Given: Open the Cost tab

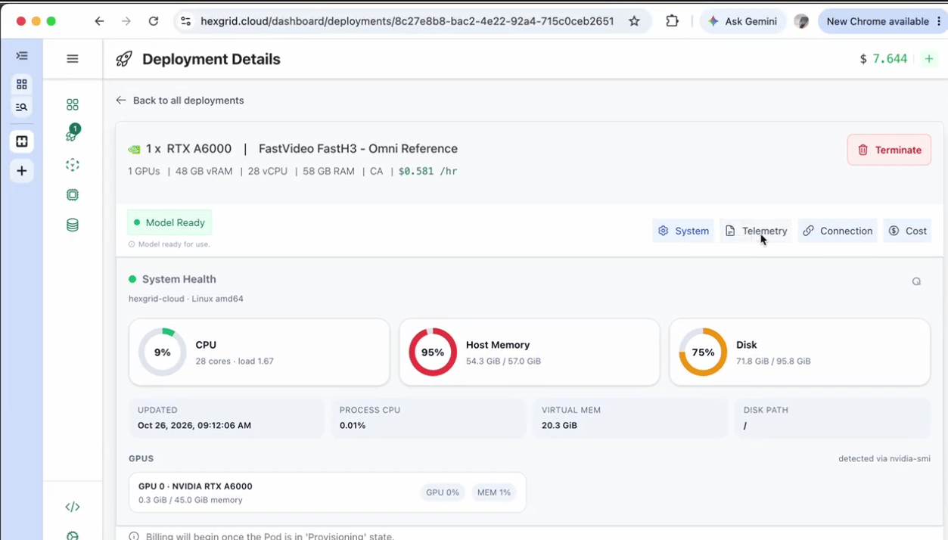Looking at the screenshot, I should click(907, 231).
